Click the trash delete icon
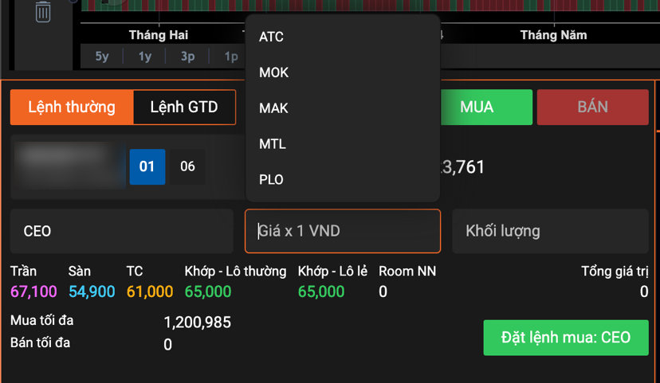This screenshot has width=660, height=383. [x=43, y=12]
